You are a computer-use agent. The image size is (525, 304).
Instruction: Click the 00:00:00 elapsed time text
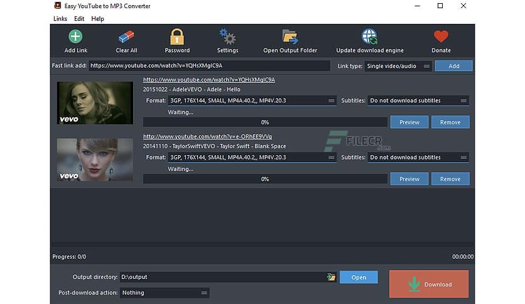click(463, 257)
